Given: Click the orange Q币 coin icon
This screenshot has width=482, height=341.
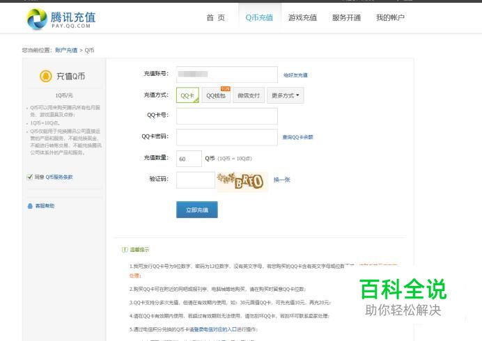Looking at the screenshot, I should click(x=46, y=76).
